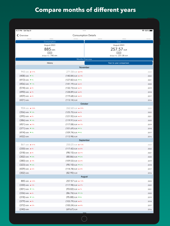This screenshot has width=170, height=226.
Task: Select the (113.98) EUR cost value
Action: coord(71,136)
